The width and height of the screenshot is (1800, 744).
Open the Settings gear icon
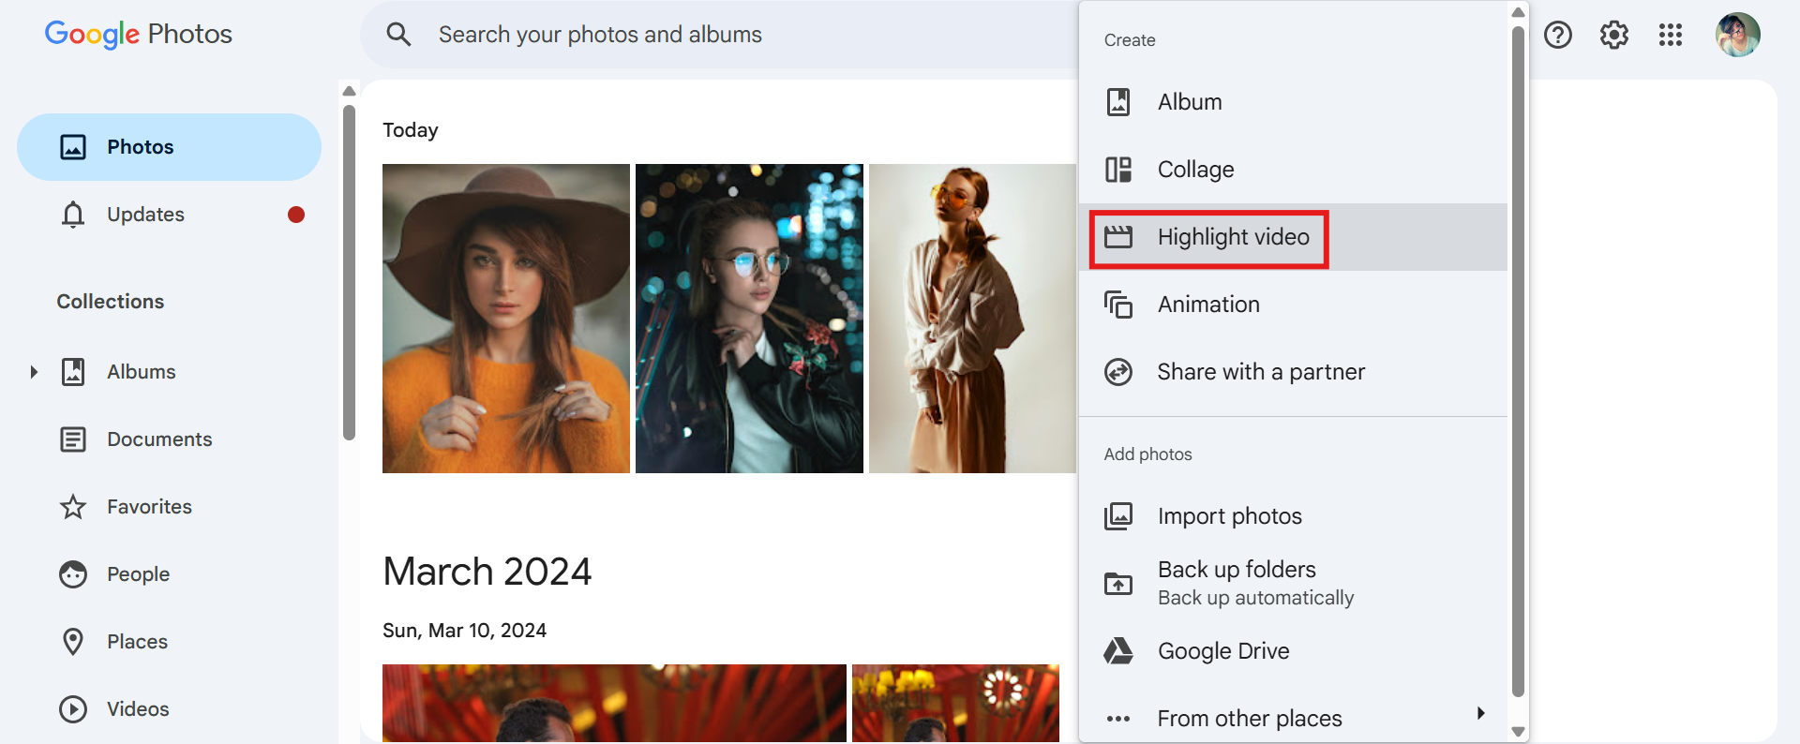click(x=1613, y=36)
